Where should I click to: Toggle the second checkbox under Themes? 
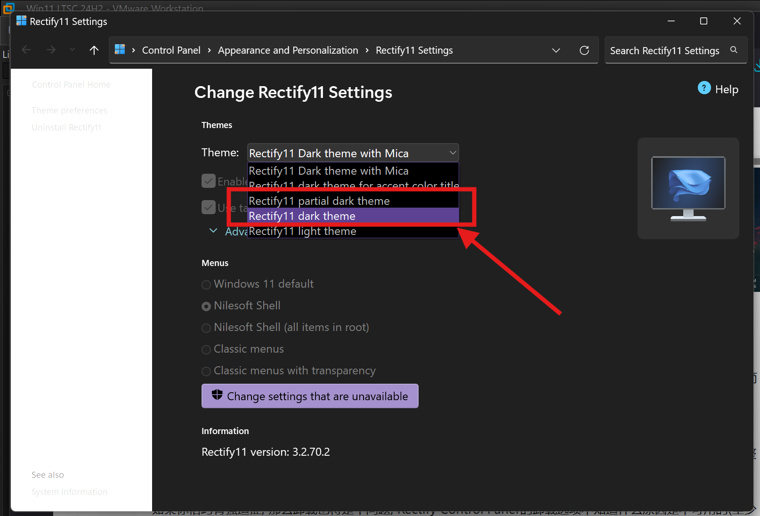tap(209, 207)
